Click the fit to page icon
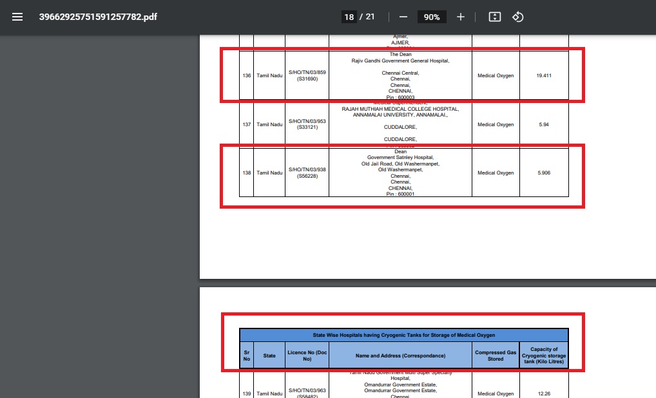Screen dimensions: 656x398 tap(495, 17)
